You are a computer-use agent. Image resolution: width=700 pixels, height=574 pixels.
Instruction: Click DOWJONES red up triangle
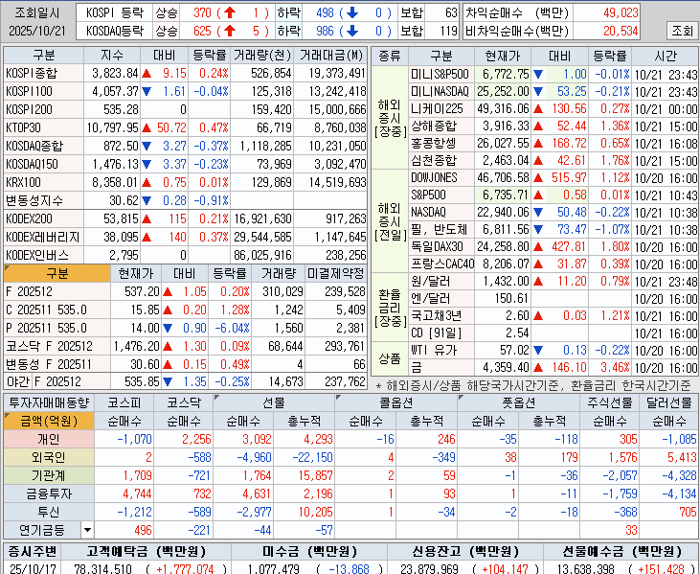click(538, 178)
